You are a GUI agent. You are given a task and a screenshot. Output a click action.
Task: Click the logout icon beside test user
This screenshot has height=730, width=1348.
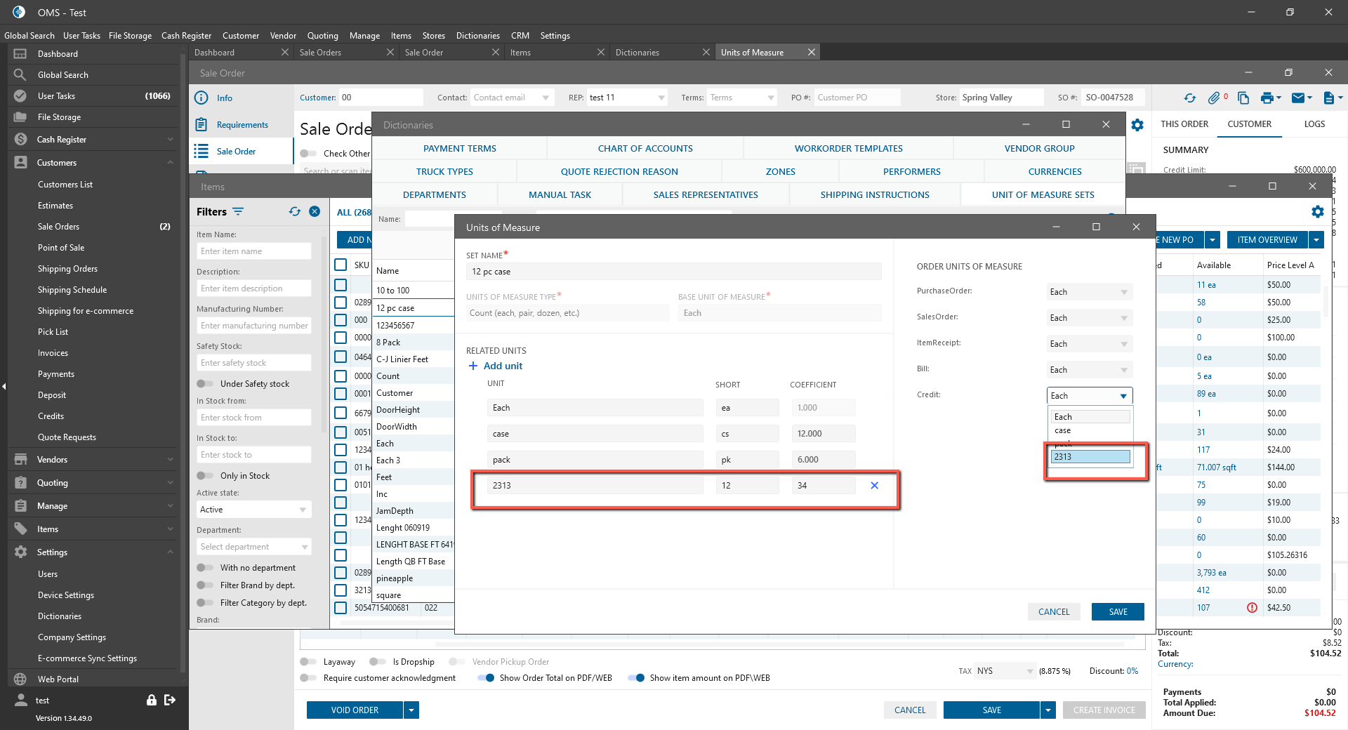[x=170, y=700]
